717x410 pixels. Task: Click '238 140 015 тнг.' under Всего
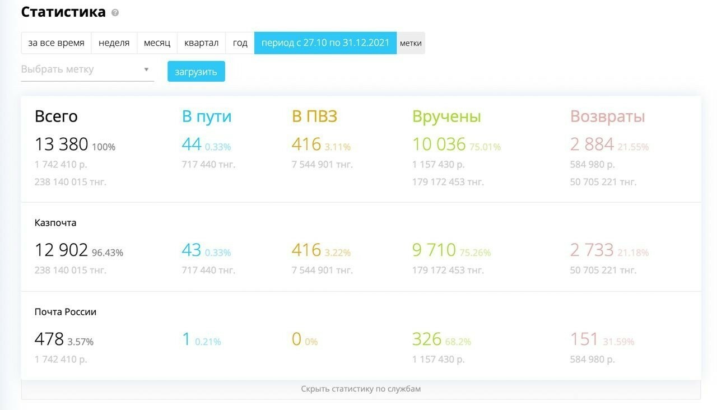point(71,182)
